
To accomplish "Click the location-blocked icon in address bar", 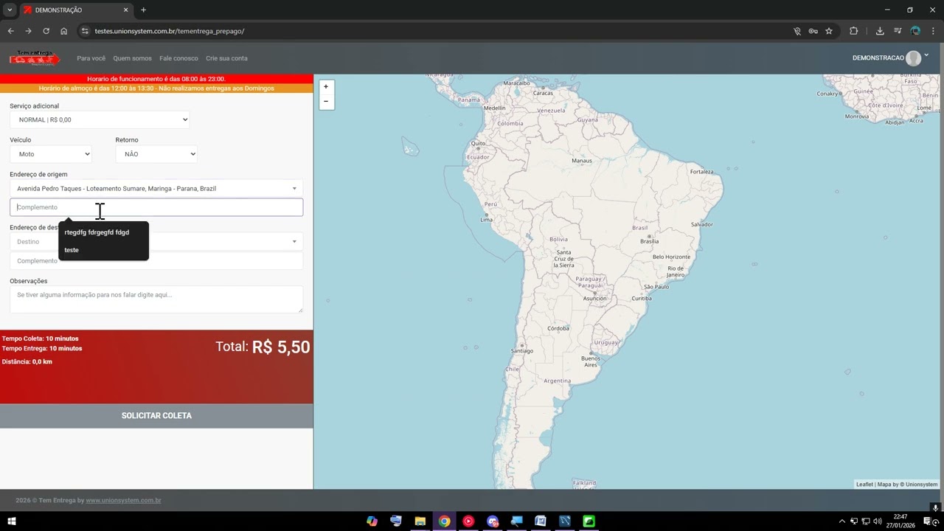I will [796, 31].
